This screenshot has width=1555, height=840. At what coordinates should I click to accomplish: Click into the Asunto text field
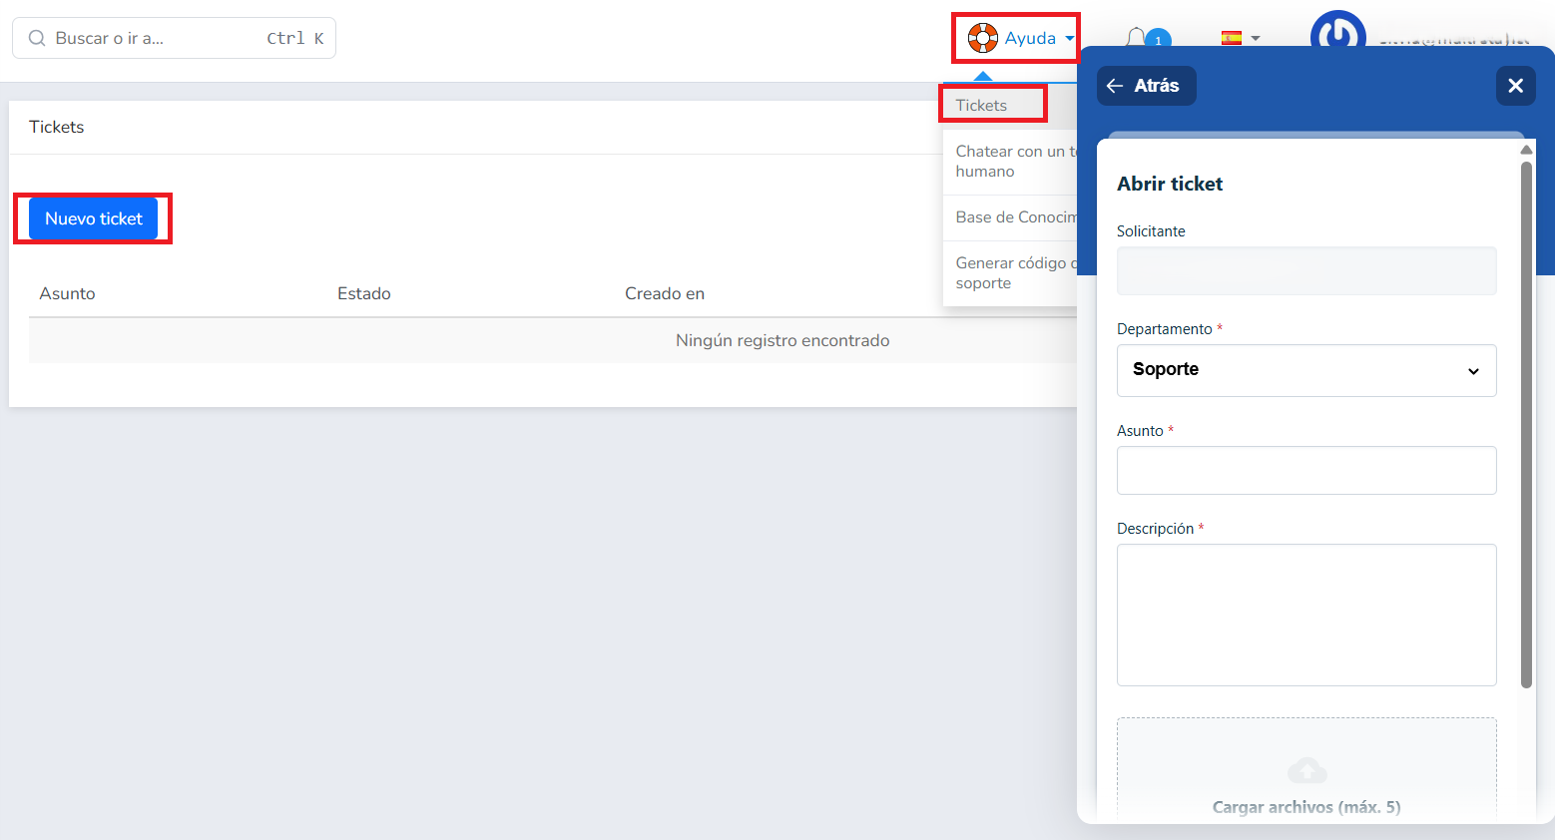point(1306,470)
